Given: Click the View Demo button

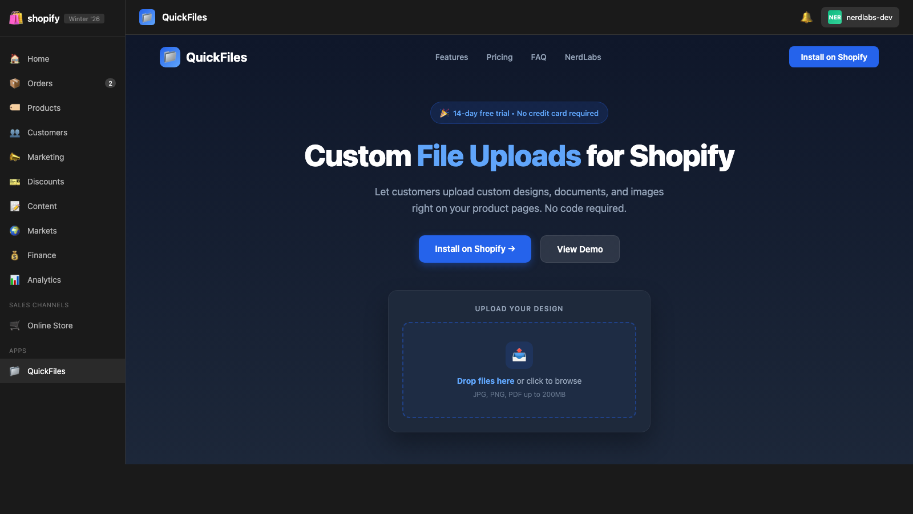Looking at the screenshot, I should pos(580,249).
